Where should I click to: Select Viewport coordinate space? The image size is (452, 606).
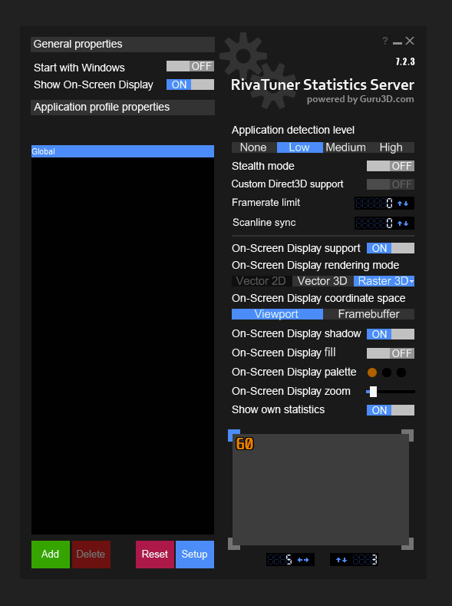[277, 314]
